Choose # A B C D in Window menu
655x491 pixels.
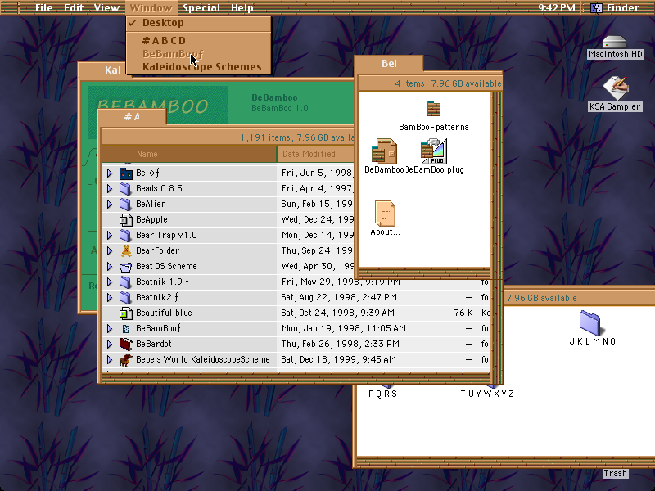click(198, 40)
